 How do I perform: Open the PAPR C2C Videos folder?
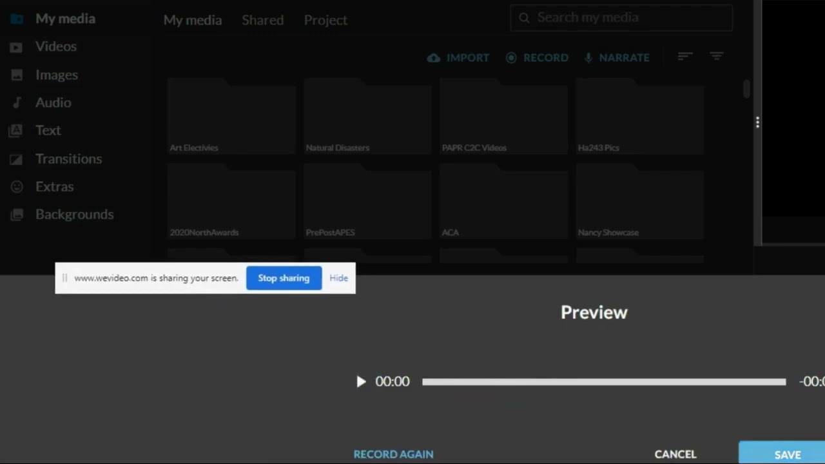click(504, 117)
